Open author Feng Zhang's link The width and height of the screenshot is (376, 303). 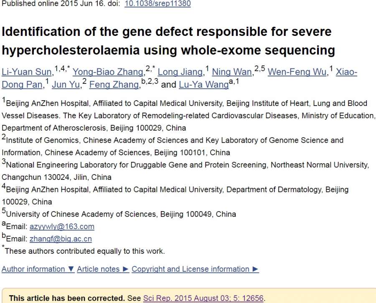click(114, 85)
